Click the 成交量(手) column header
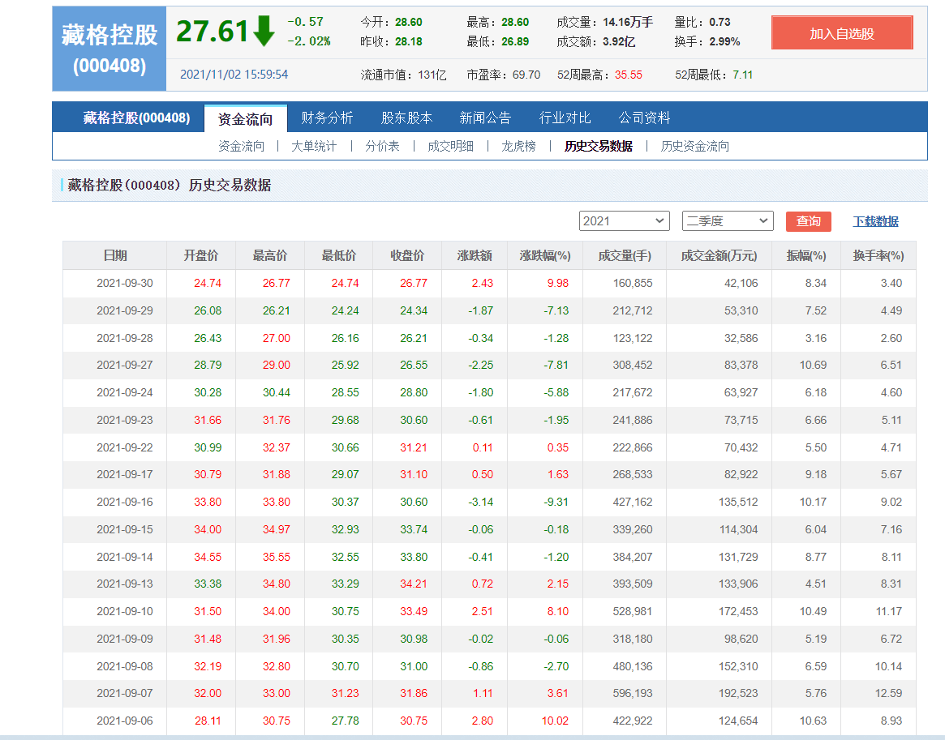Screen dimensions: 945x740 pyautogui.click(x=625, y=255)
